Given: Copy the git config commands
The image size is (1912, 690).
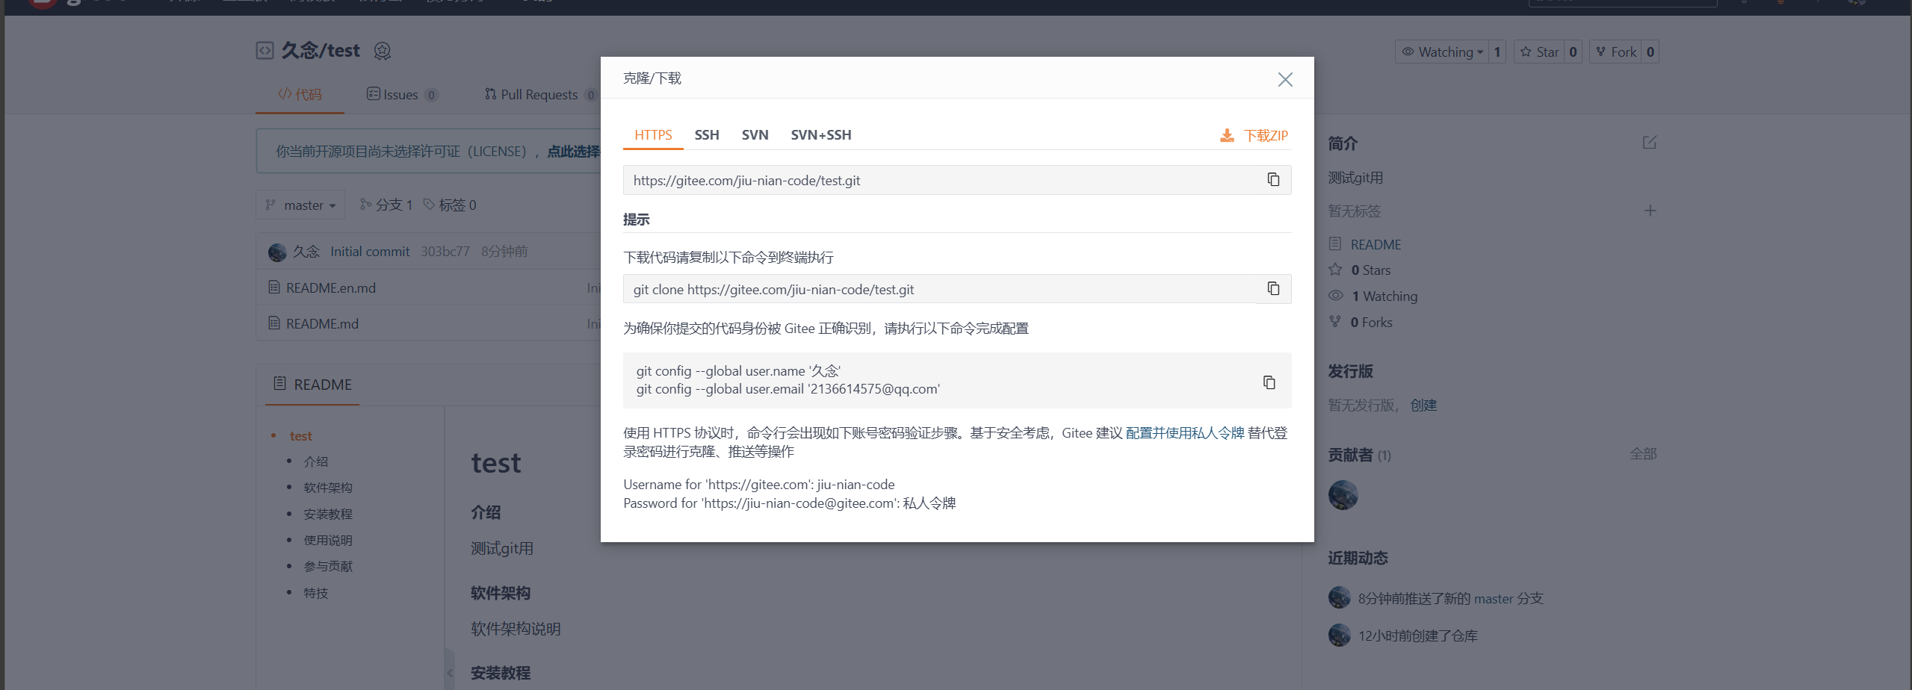Looking at the screenshot, I should pos(1269,382).
